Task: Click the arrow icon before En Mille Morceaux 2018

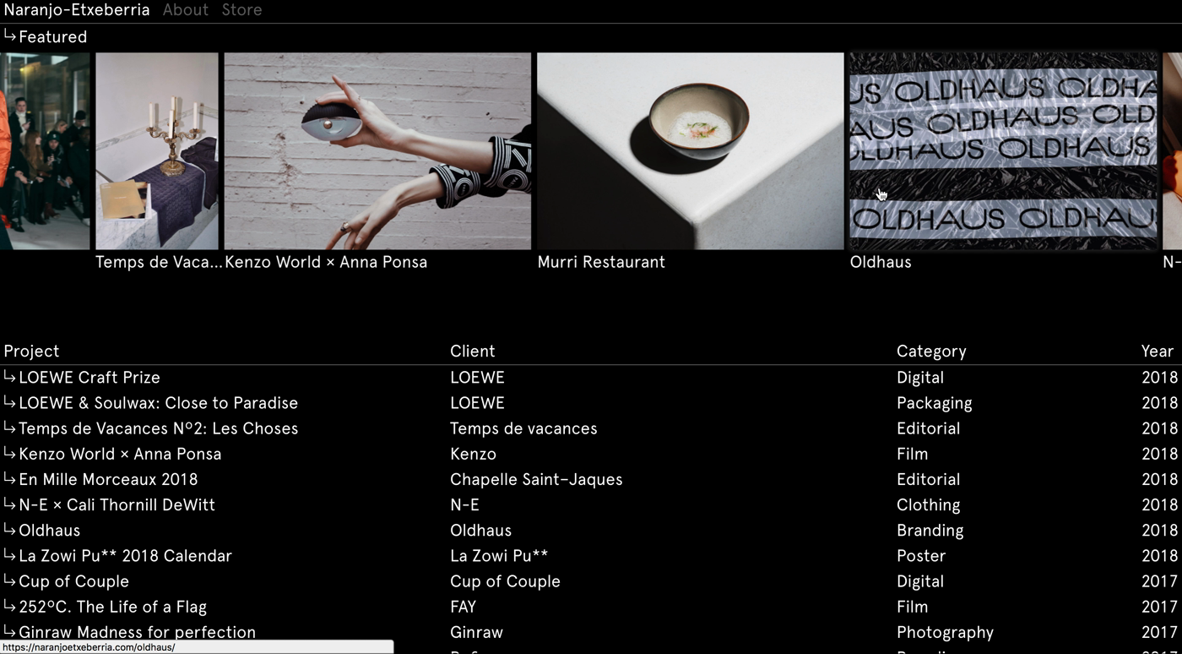Action: tap(10, 478)
